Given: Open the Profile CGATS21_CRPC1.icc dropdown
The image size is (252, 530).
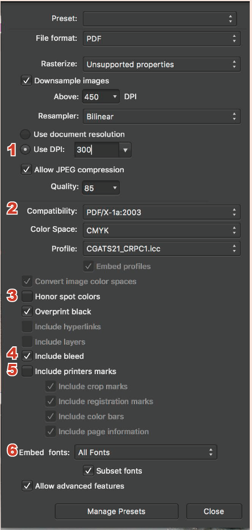Looking at the screenshot, I should [x=162, y=249].
